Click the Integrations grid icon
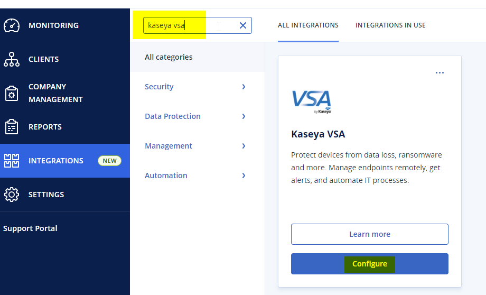This screenshot has width=486, height=295. coord(12,161)
